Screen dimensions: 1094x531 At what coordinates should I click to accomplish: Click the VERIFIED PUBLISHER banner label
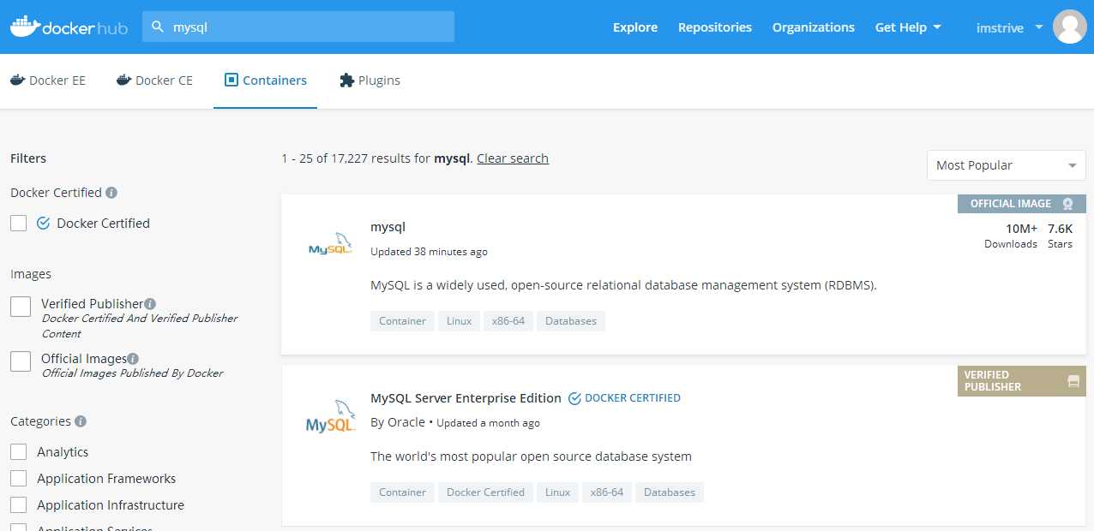click(x=993, y=381)
